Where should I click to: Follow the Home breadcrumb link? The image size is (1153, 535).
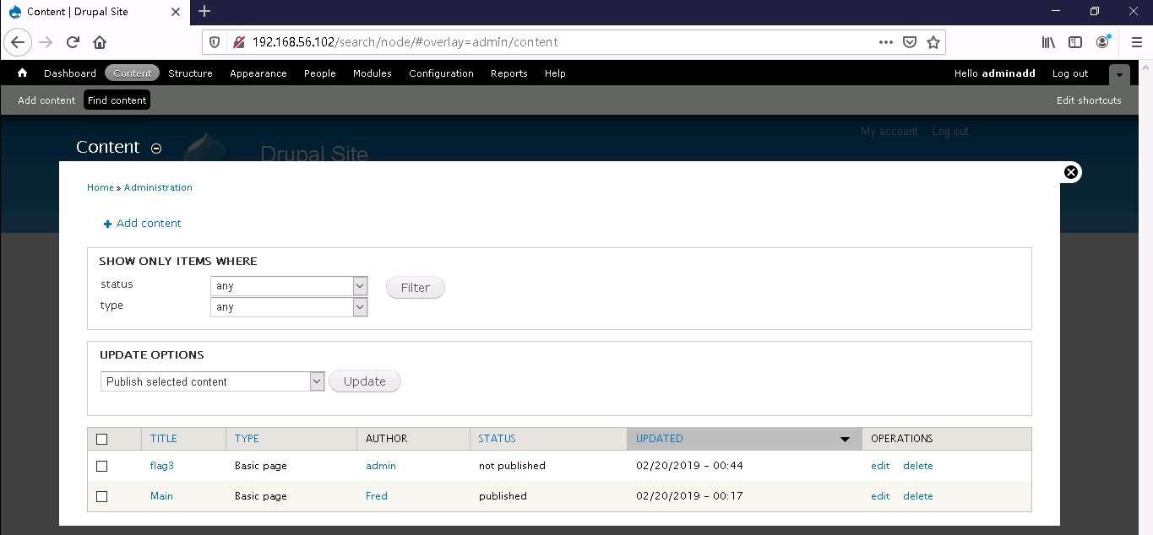(x=101, y=187)
